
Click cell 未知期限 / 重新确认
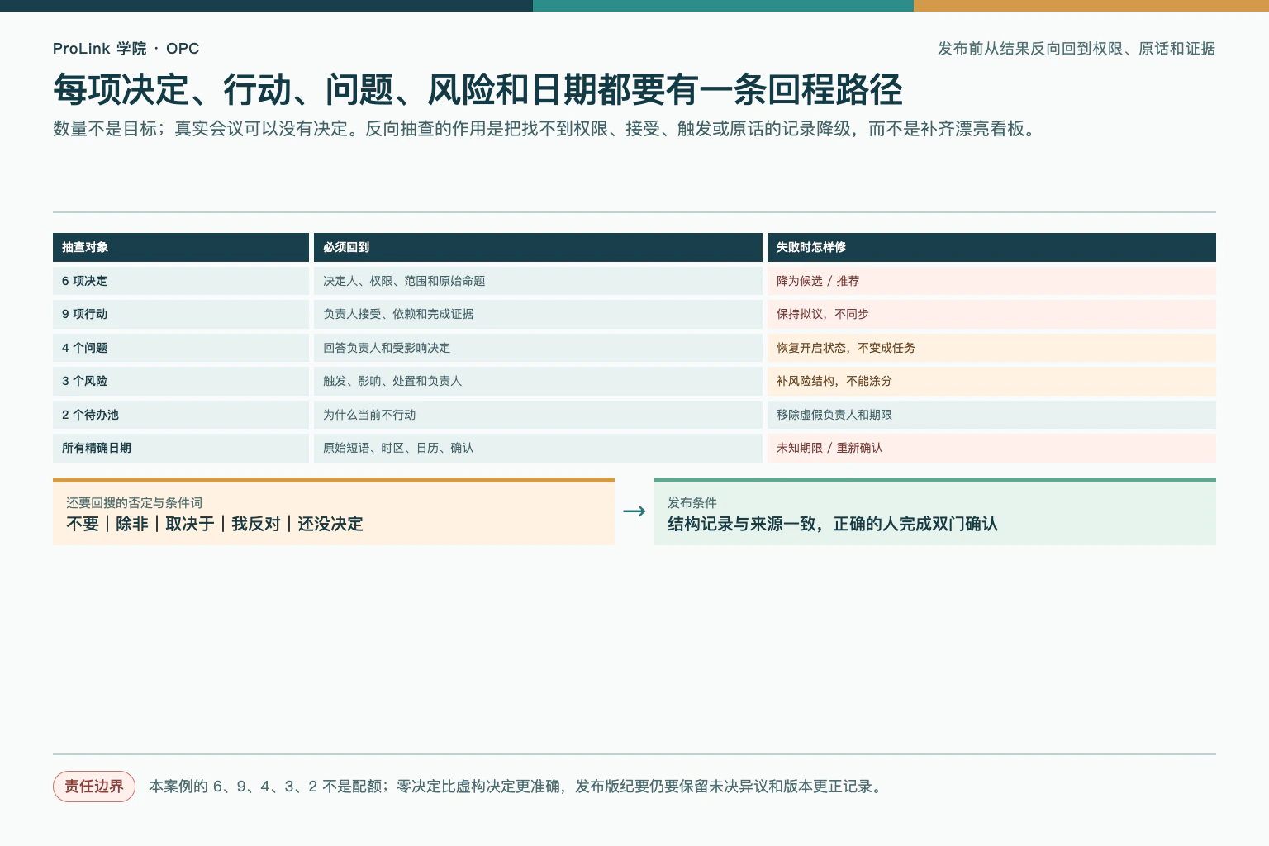tap(991, 448)
